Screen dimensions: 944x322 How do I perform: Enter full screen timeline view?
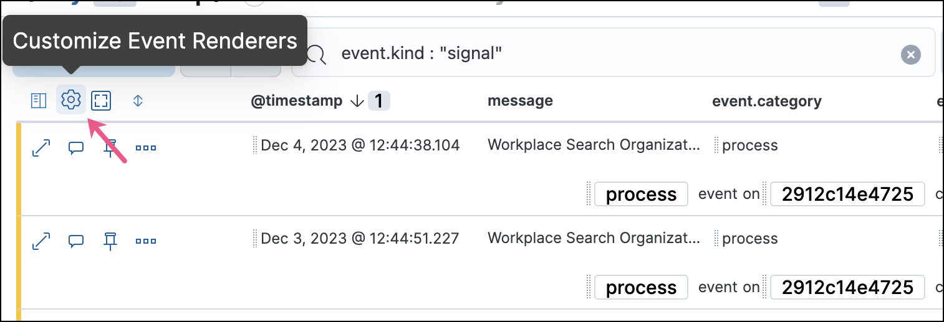101,100
